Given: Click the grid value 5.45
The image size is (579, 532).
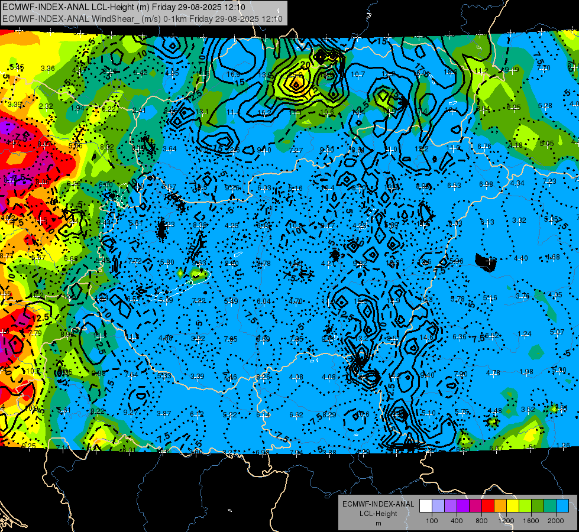Looking at the screenshot, I should [x=17, y=67].
